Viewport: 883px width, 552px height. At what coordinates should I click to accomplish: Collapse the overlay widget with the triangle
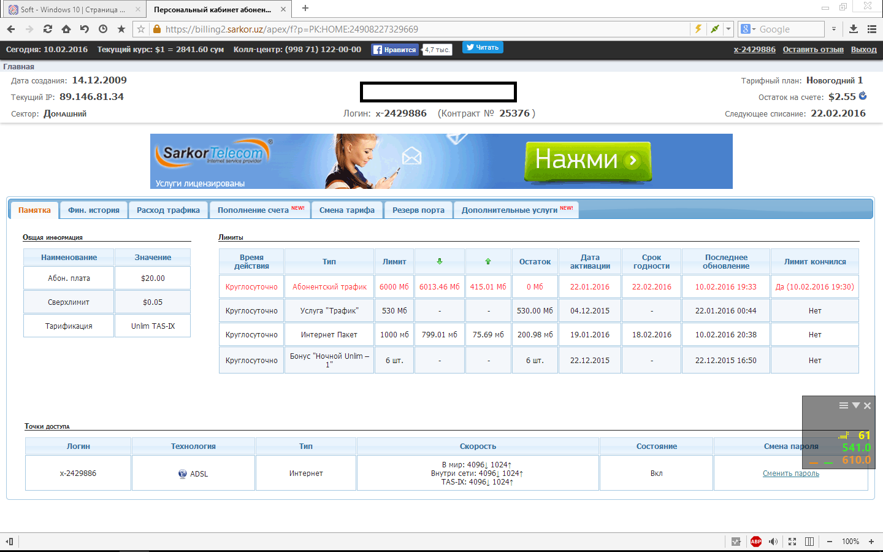(856, 405)
